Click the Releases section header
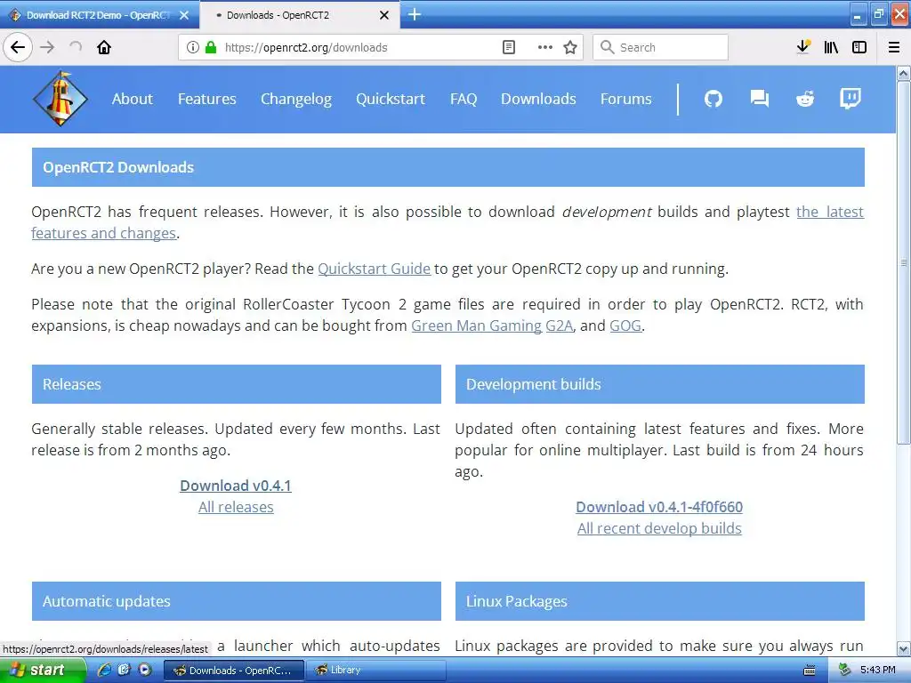The image size is (911, 683). click(237, 384)
